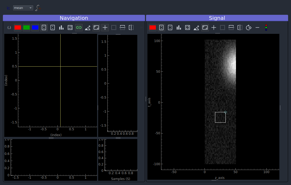Click the white ROI rectangle on signal image
The height and width of the screenshot is (185, 291).
pyautogui.click(x=220, y=117)
